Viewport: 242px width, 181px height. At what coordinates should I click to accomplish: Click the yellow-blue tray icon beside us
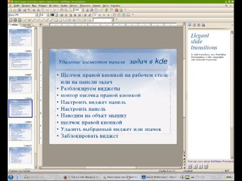(188, 177)
